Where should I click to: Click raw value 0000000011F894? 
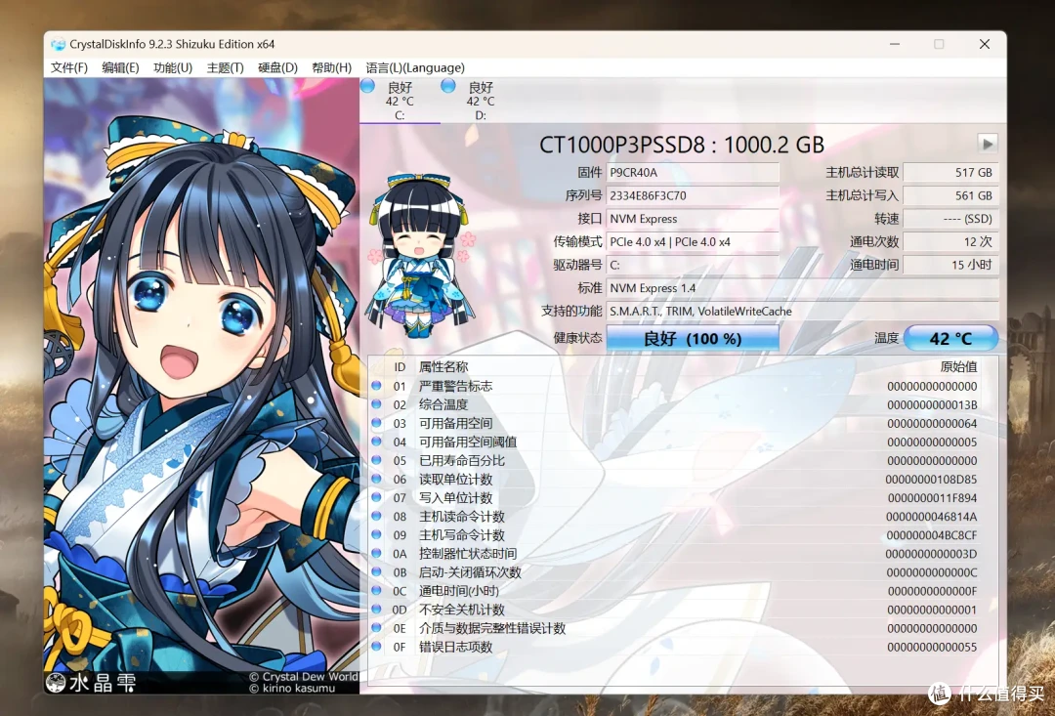[x=932, y=498]
